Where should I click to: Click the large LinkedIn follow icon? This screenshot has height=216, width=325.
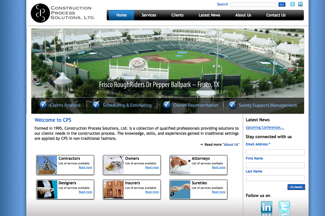[x=266, y=208]
